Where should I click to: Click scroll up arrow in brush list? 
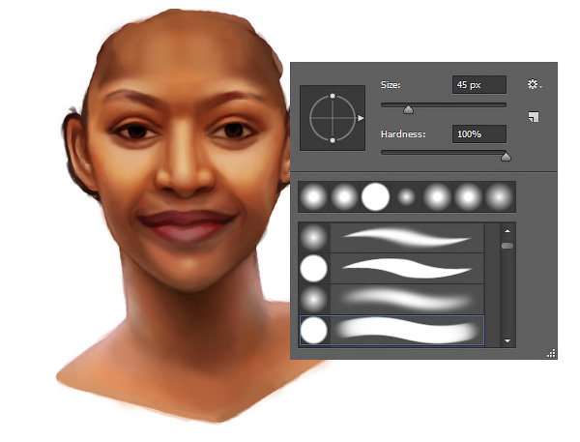coord(507,230)
